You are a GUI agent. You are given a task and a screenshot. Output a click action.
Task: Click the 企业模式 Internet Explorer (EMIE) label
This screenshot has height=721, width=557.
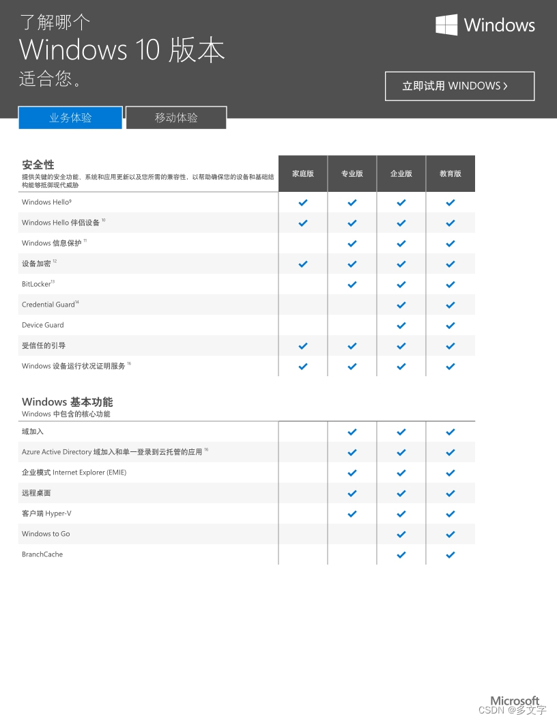[x=74, y=472]
